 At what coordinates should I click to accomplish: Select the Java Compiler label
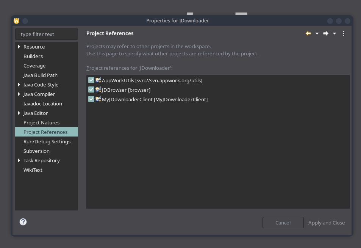(39, 94)
